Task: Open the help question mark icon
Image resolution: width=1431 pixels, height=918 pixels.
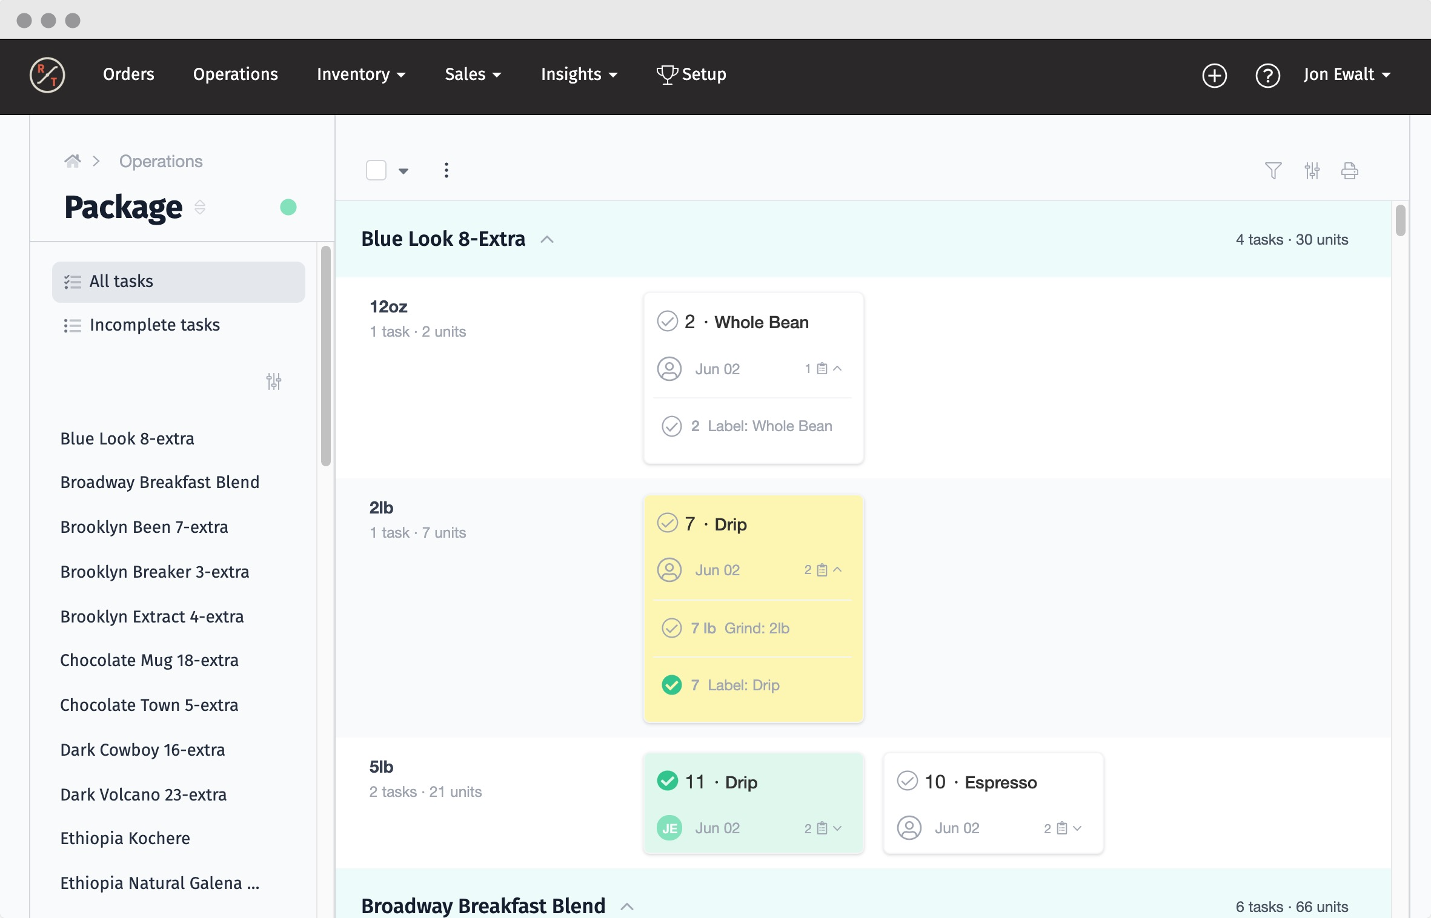Action: coord(1267,75)
